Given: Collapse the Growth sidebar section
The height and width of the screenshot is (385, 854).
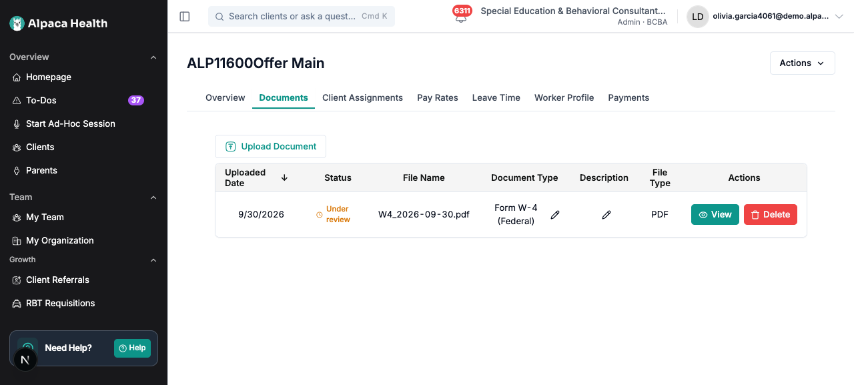Looking at the screenshot, I should [153, 260].
